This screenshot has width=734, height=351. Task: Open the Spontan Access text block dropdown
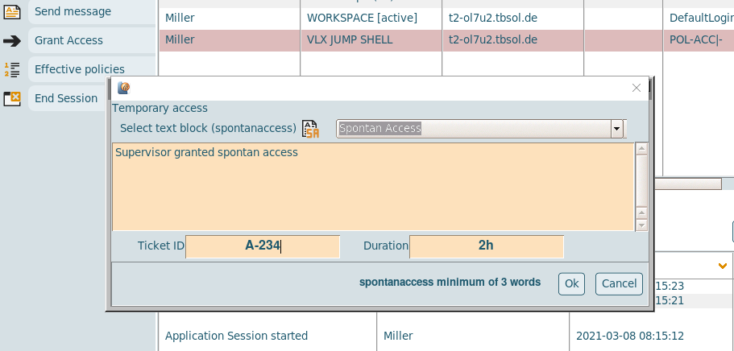pyautogui.click(x=617, y=129)
